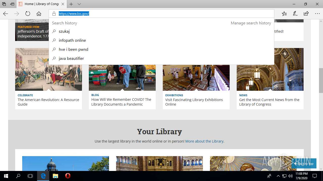
Task: Click the highlighted URL in address bar
Action: pyautogui.click(x=74, y=14)
